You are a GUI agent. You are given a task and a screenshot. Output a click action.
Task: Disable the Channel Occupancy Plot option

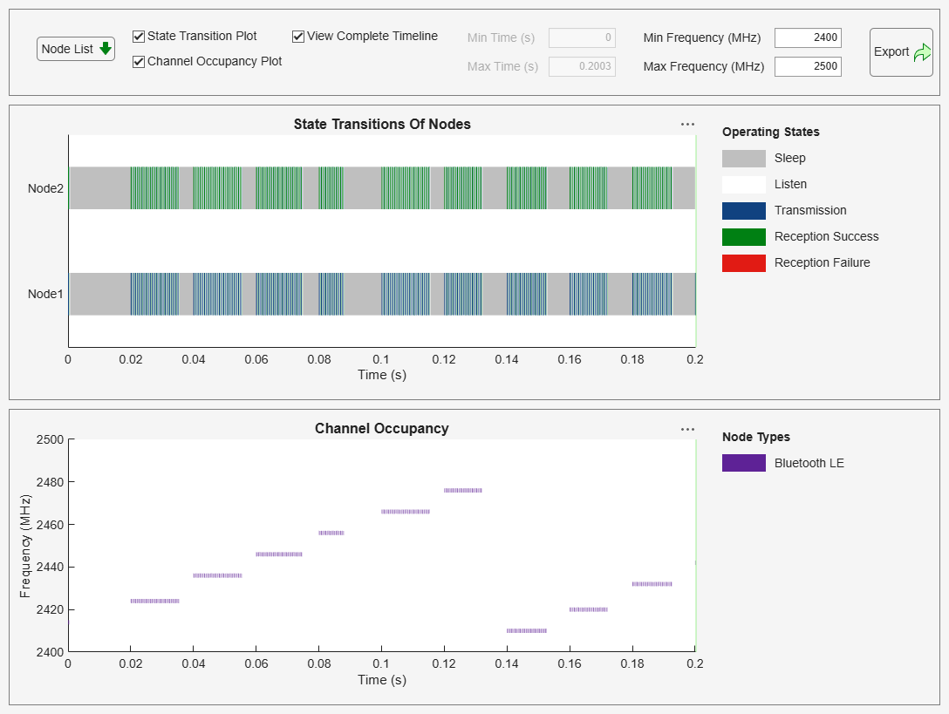coord(137,61)
